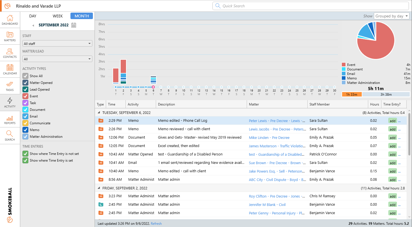Switch to the WEEK view tab
Screen dimensions: 412x227
coord(58,16)
